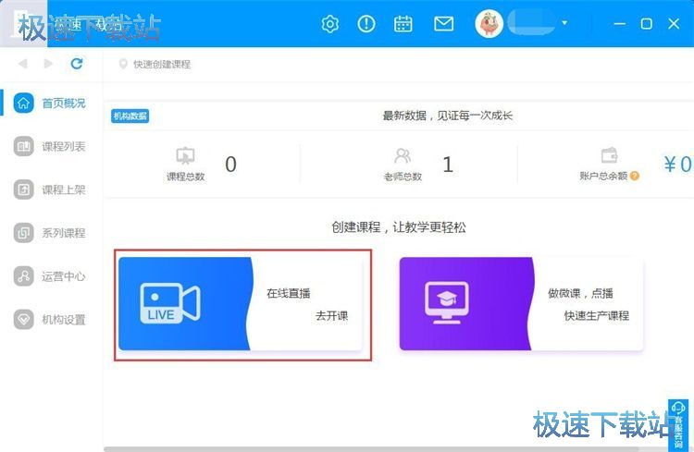The height and width of the screenshot is (452, 694).
Task: Maximize the application window
Action: point(646,23)
